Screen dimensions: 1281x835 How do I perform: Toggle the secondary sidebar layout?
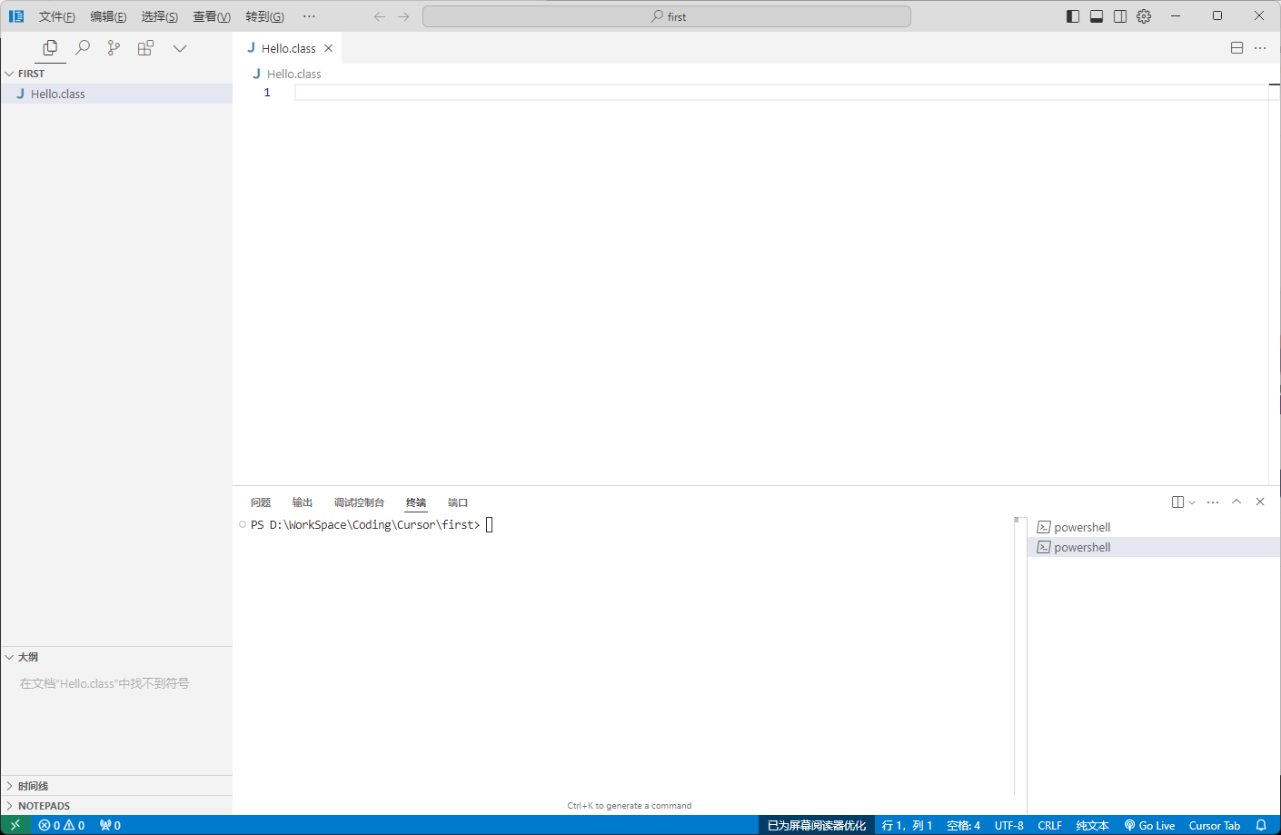click(1120, 16)
